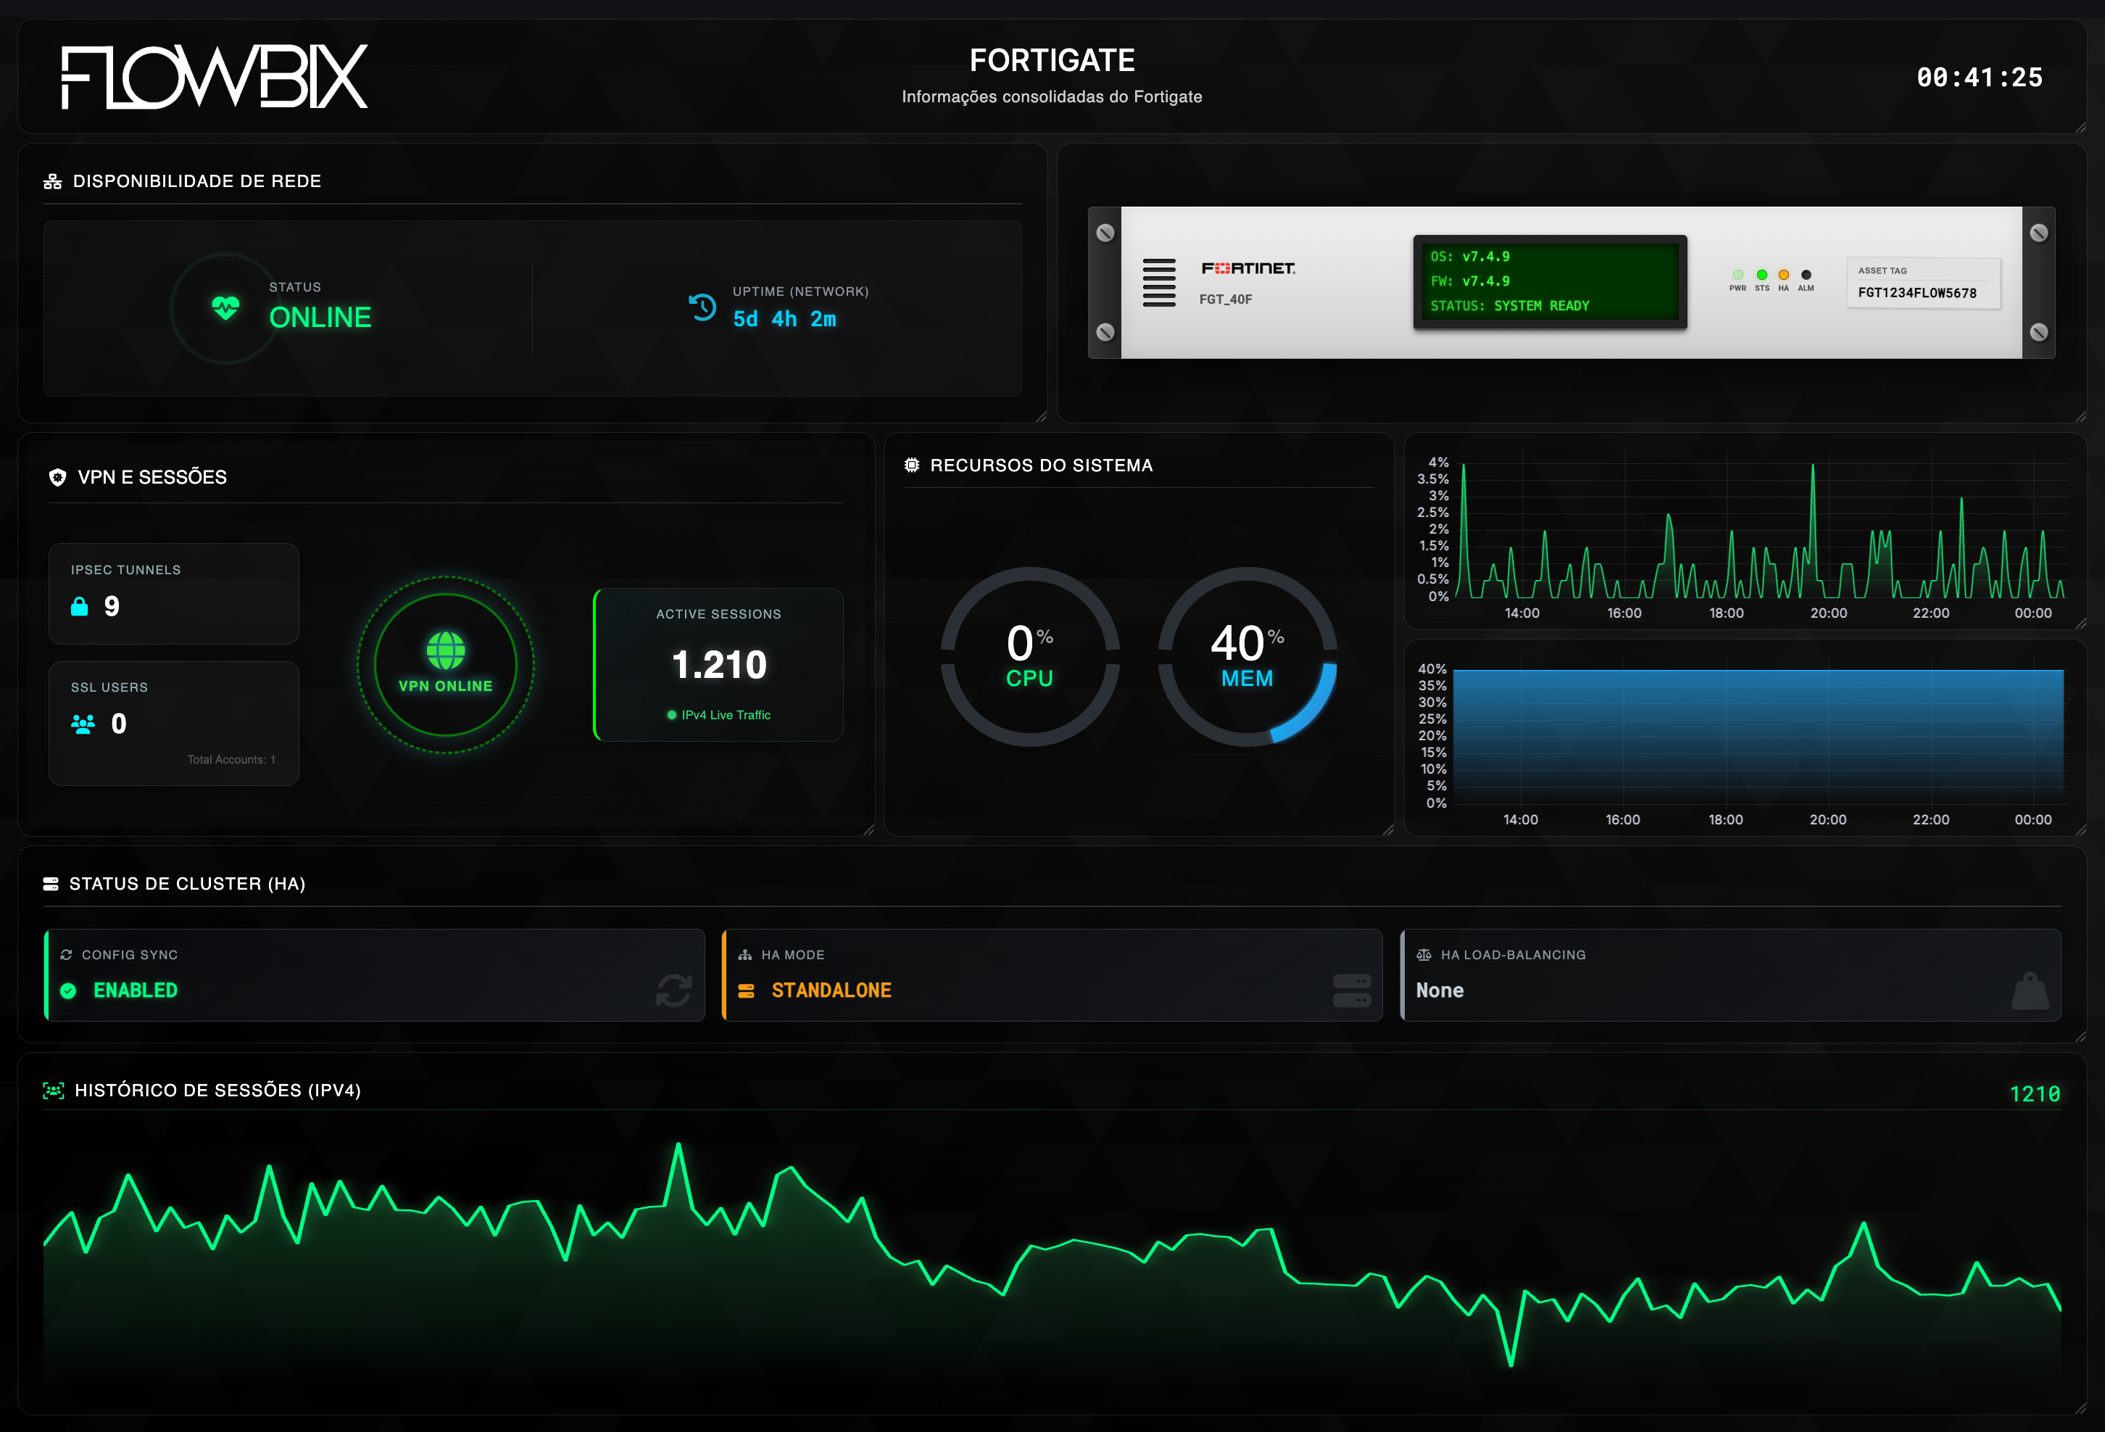
Task: Click the green heartbeat status icon
Action: [x=225, y=308]
